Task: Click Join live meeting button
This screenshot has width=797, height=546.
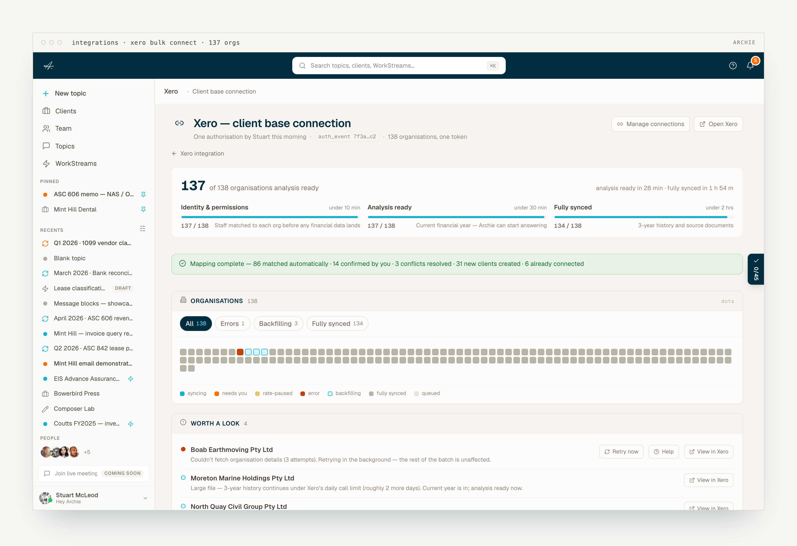Action: [x=94, y=473]
